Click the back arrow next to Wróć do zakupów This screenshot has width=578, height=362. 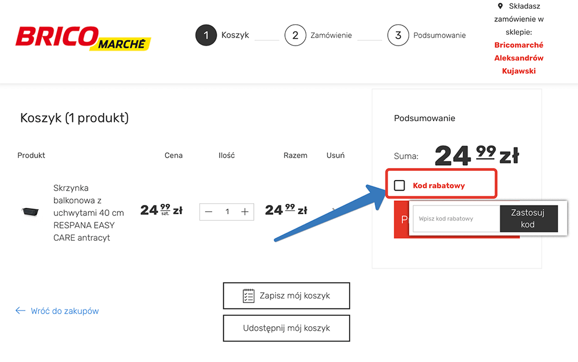19,311
